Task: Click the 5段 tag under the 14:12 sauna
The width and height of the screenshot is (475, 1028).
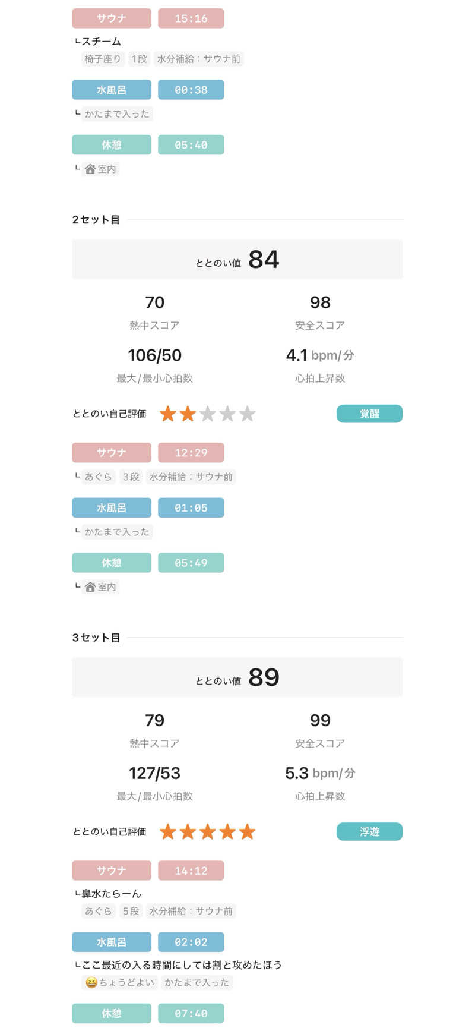Action: click(x=131, y=911)
